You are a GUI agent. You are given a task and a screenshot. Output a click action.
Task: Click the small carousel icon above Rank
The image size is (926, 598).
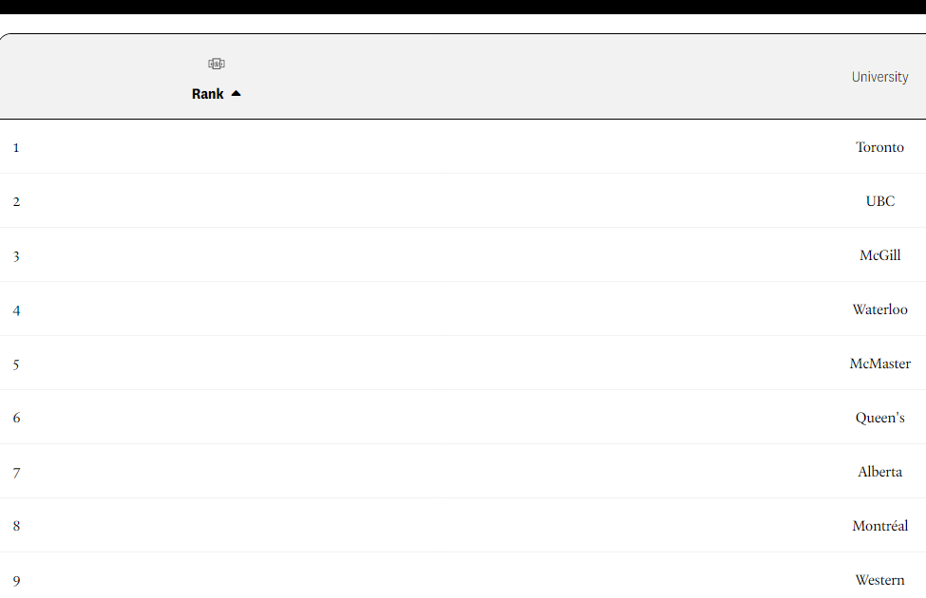pos(217,64)
